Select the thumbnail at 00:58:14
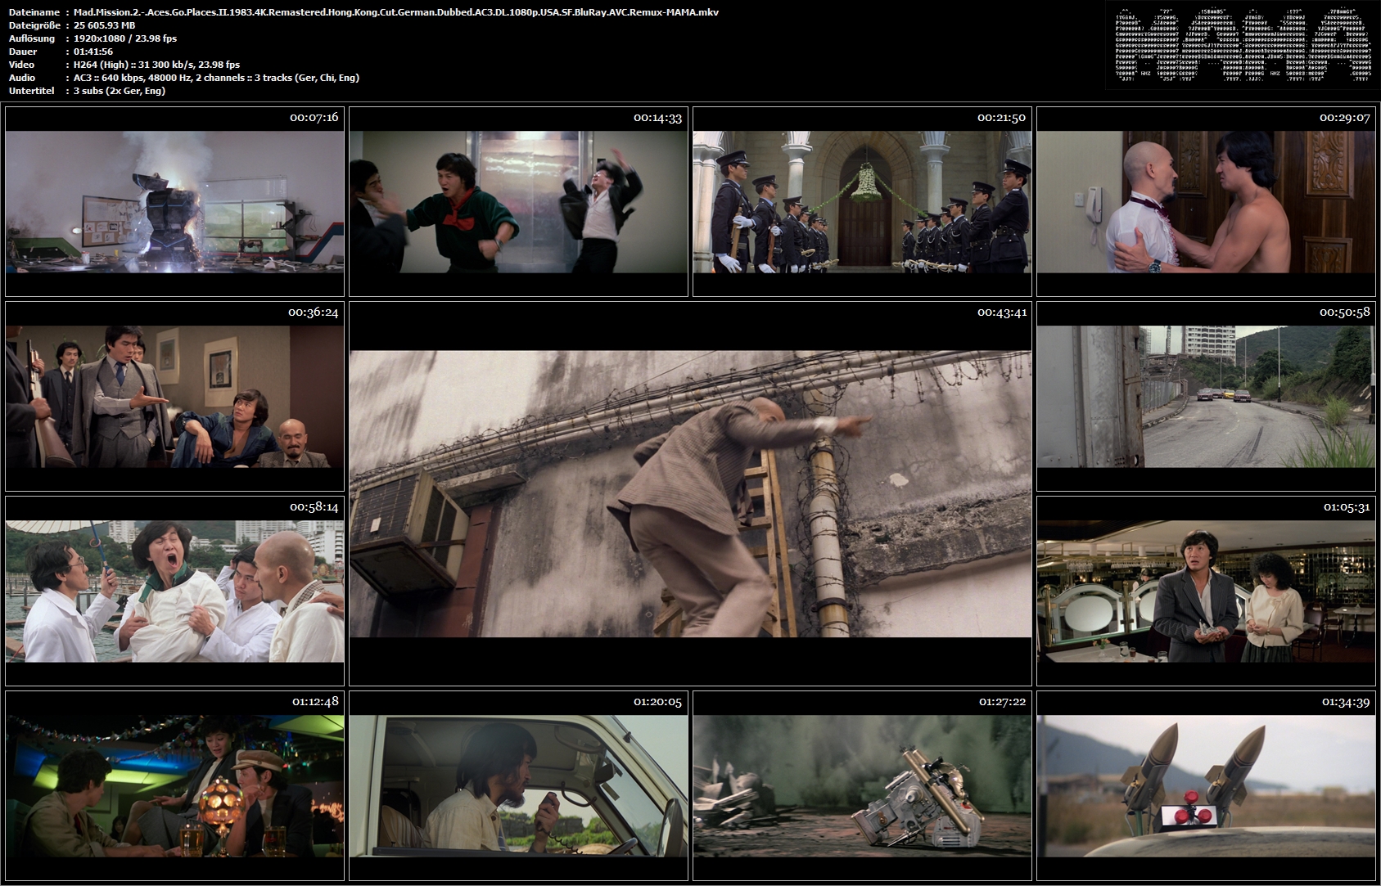Screen dimensions: 1381x886 [174, 591]
